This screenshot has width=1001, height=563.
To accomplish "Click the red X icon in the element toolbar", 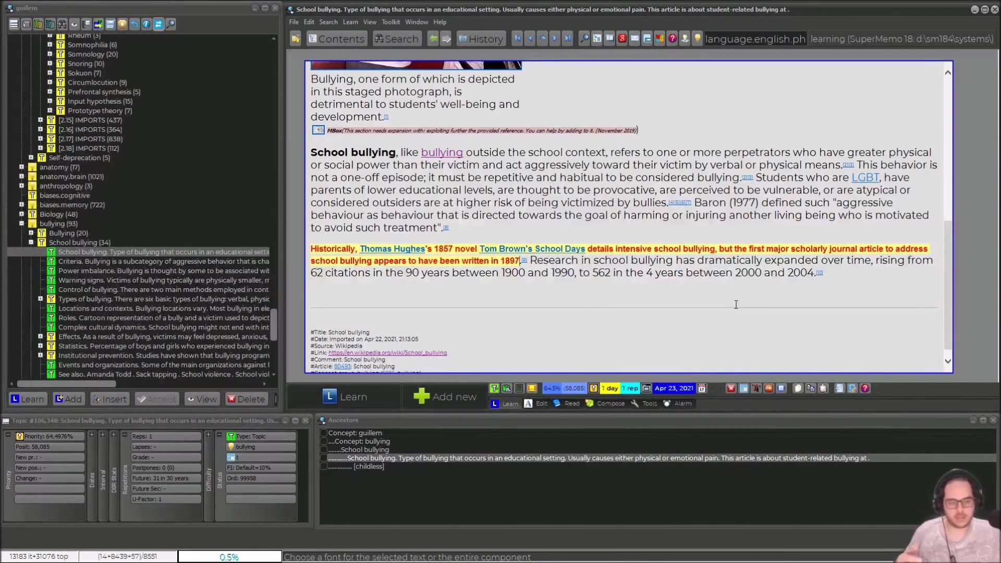I will tap(731, 388).
